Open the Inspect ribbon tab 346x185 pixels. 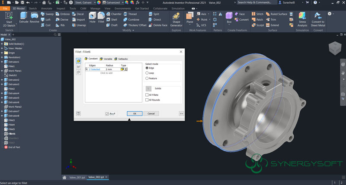pos(61,8)
